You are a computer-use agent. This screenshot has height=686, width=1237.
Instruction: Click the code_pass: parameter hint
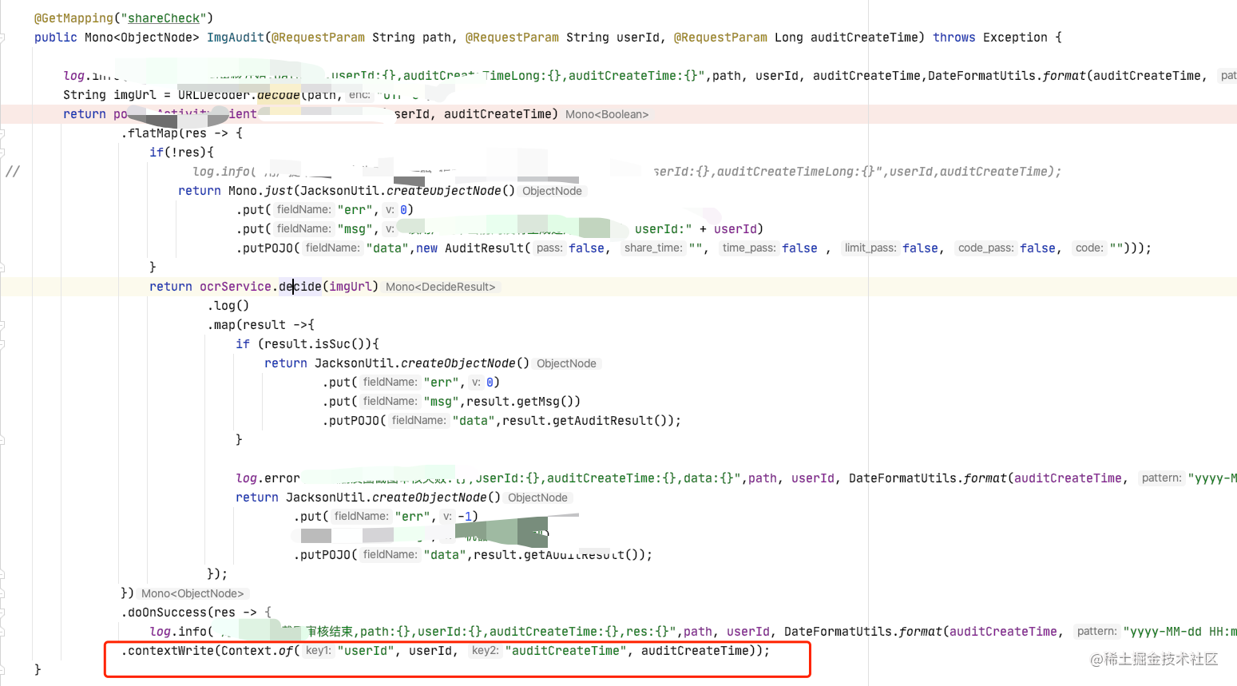986,248
